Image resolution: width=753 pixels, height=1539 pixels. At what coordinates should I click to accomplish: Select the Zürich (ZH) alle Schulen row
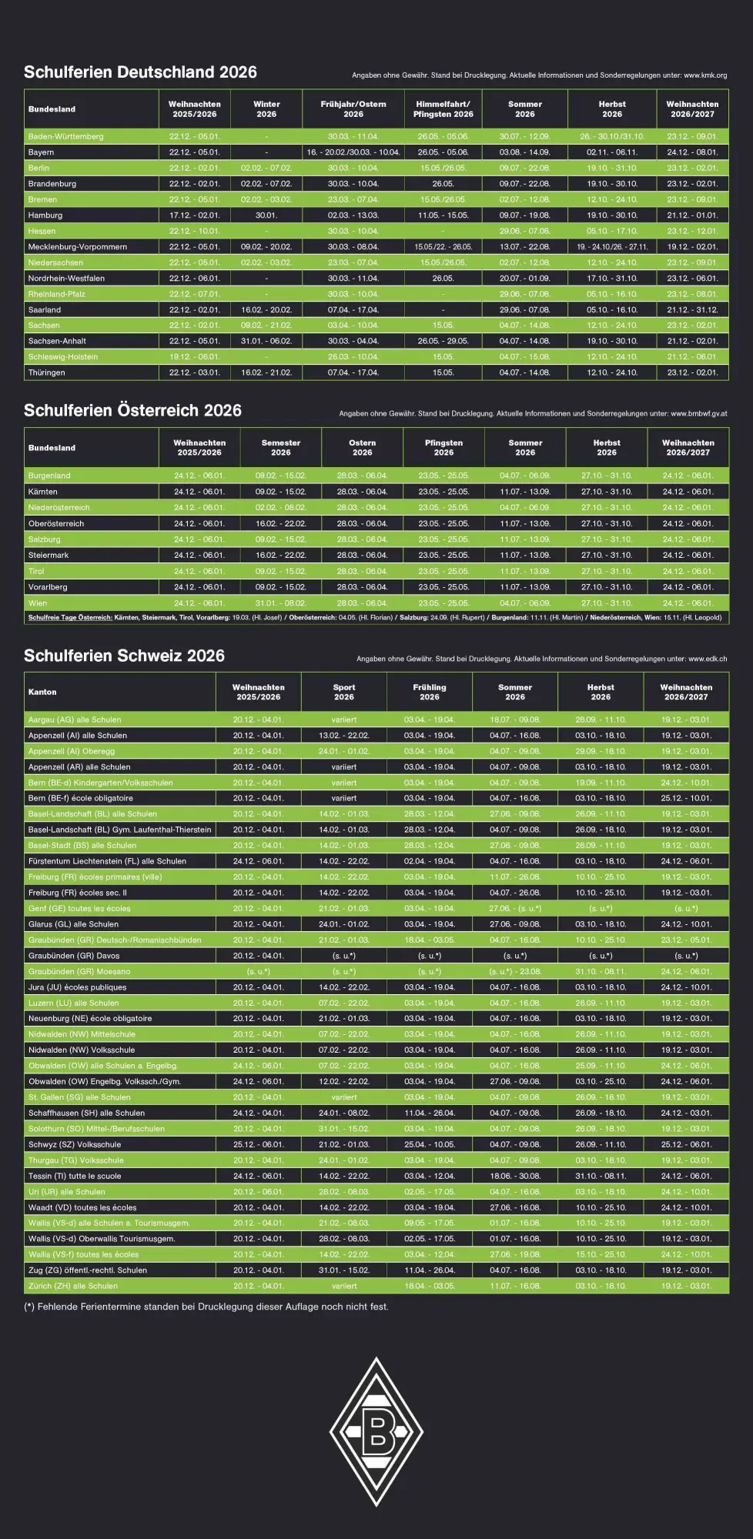73,1286
